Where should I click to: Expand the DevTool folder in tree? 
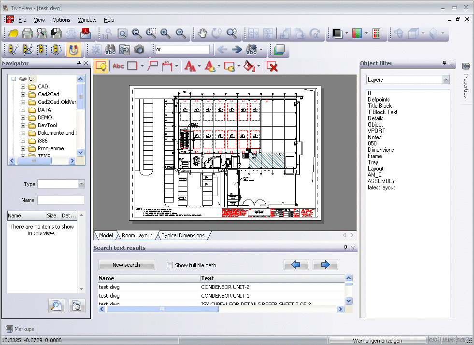pyautogui.click(x=23, y=125)
